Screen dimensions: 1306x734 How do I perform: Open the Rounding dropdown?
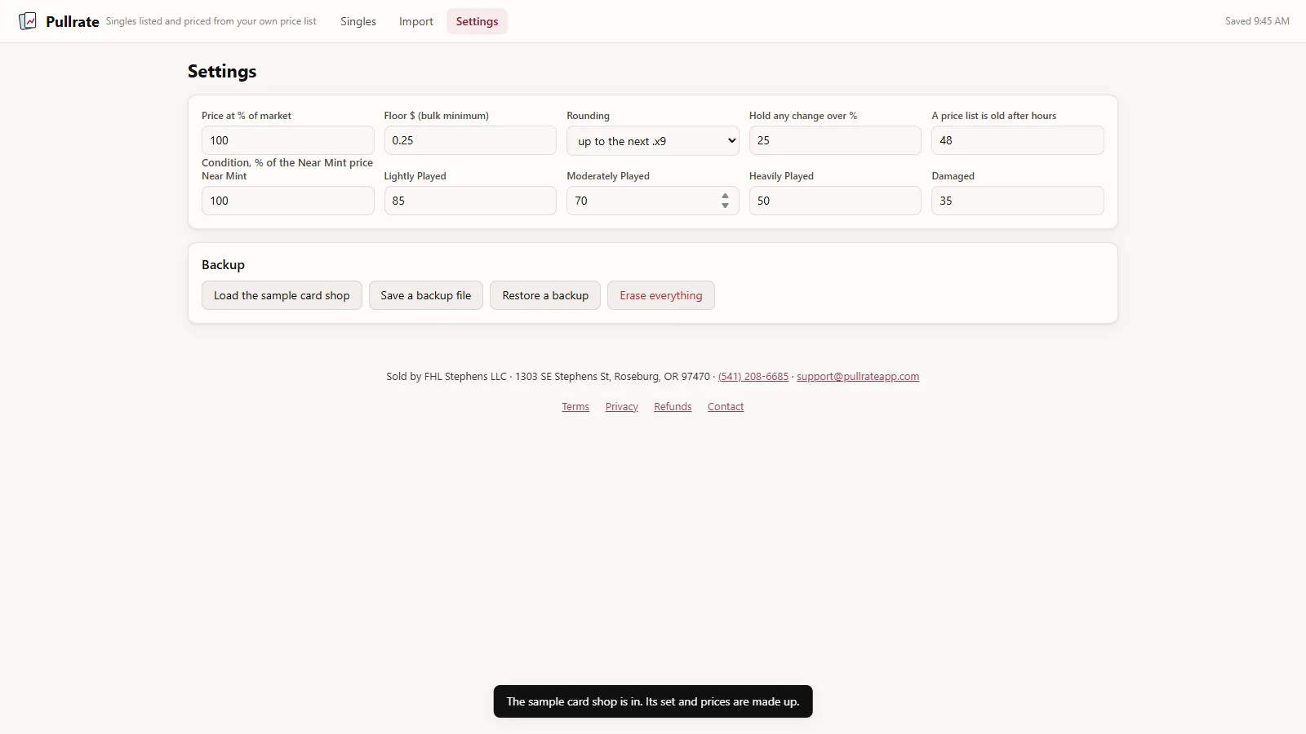(x=653, y=140)
